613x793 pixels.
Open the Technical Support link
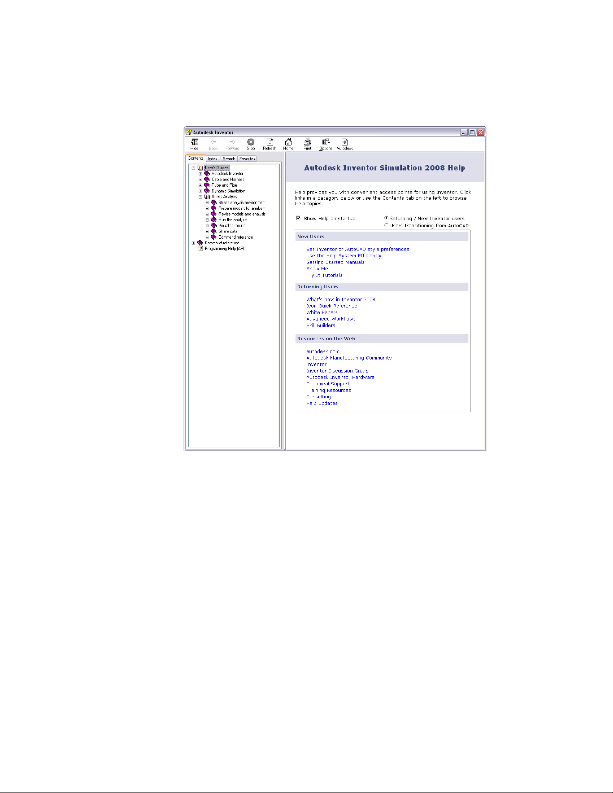[x=328, y=384]
